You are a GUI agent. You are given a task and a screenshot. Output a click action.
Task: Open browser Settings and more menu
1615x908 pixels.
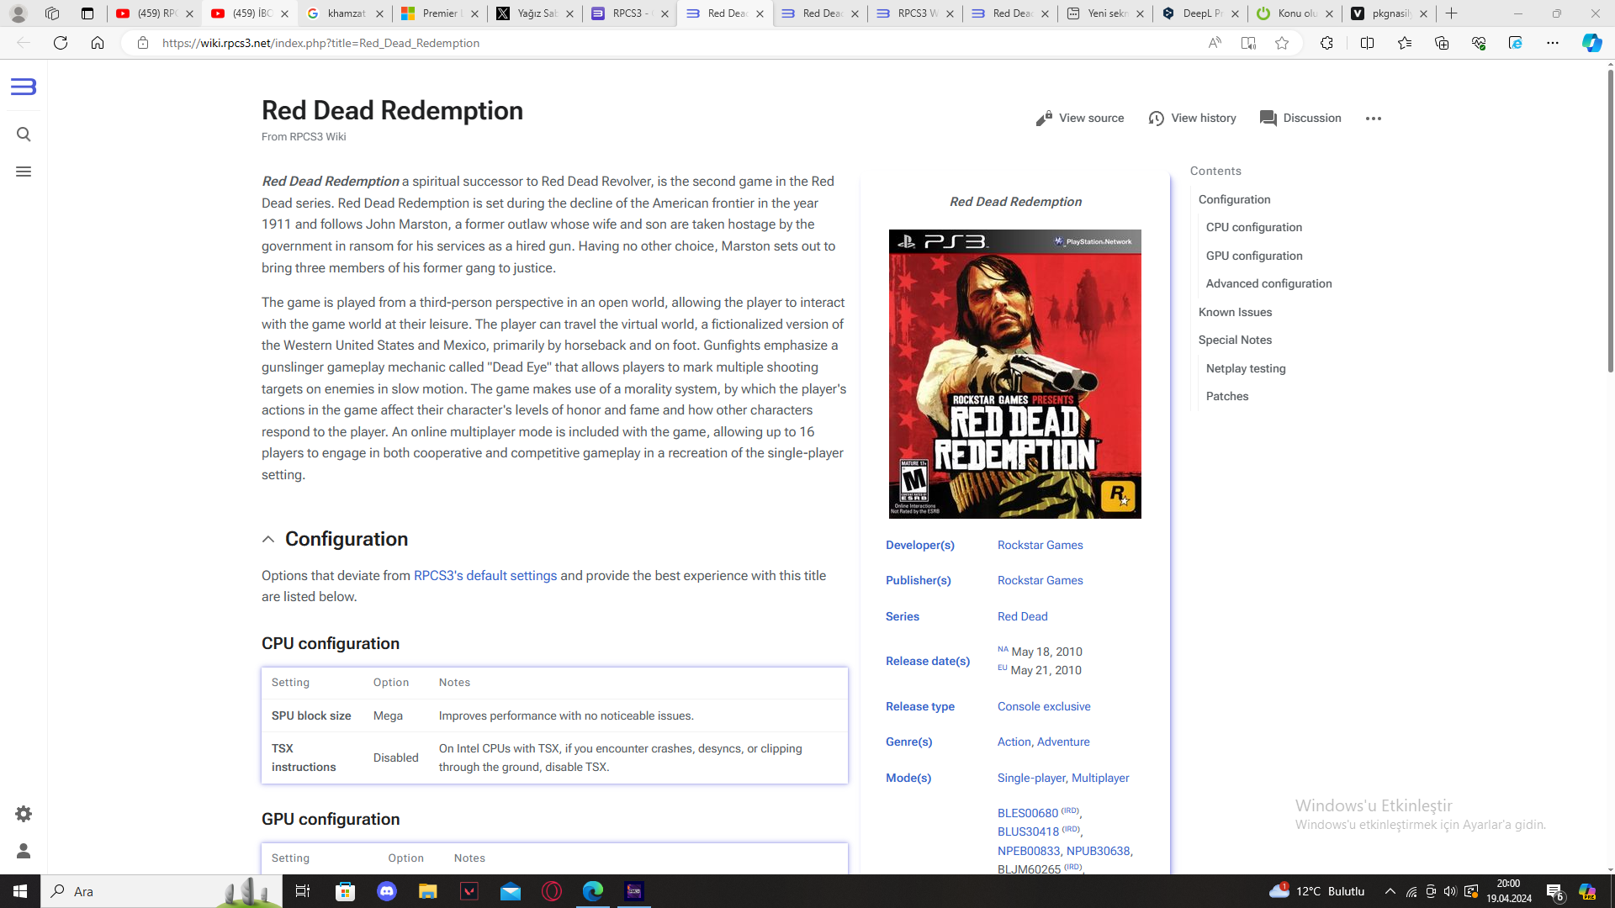coord(1553,43)
